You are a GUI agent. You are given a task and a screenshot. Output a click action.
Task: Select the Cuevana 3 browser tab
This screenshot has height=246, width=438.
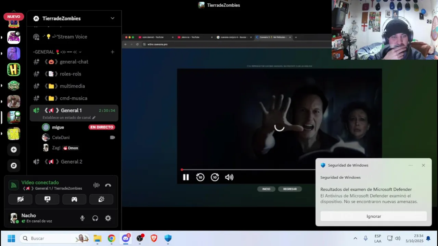point(274,37)
